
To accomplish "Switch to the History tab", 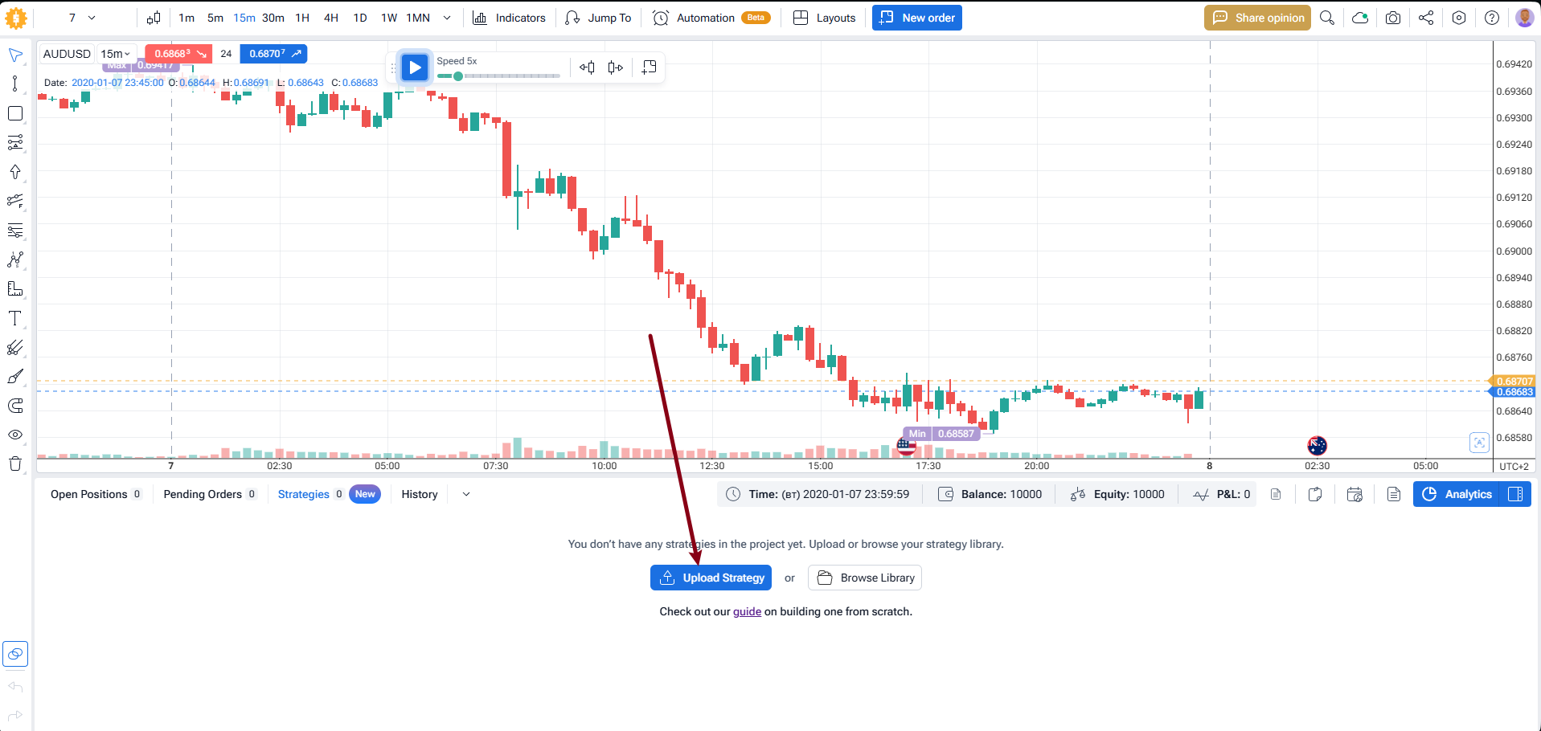I will tap(419, 494).
